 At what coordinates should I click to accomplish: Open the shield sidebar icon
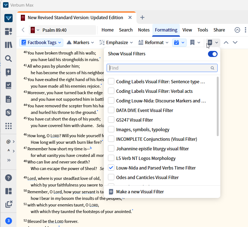tap(8, 113)
